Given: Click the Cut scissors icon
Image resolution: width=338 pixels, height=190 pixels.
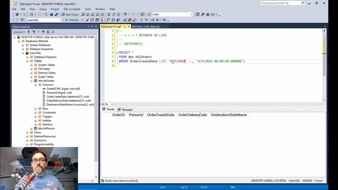Looking at the screenshot, I should pyautogui.click(x=109, y=14).
